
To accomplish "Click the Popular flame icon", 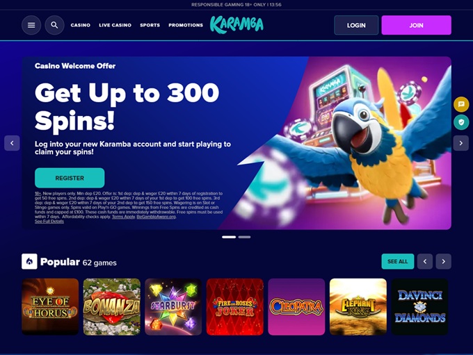I will (x=29, y=261).
